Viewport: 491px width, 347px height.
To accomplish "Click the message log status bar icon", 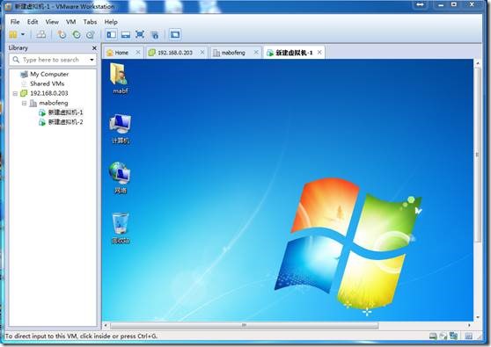I will pyautogui.click(x=468, y=336).
